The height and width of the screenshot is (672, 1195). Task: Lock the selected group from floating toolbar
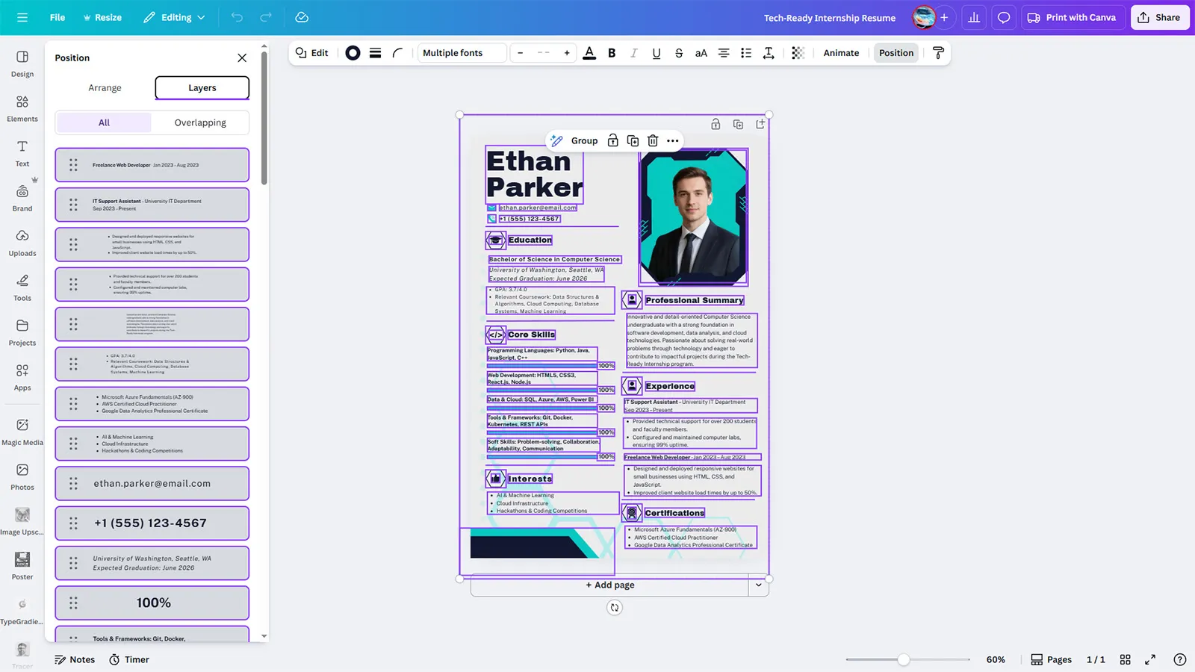click(x=612, y=140)
